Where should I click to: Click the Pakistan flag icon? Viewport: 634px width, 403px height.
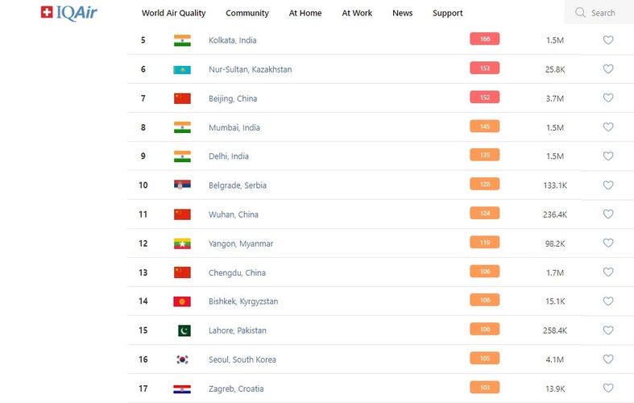pos(184,330)
